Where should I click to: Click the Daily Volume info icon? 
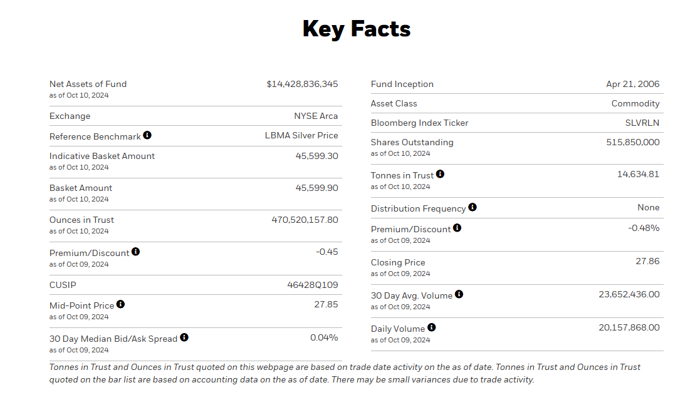click(x=432, y=327)
